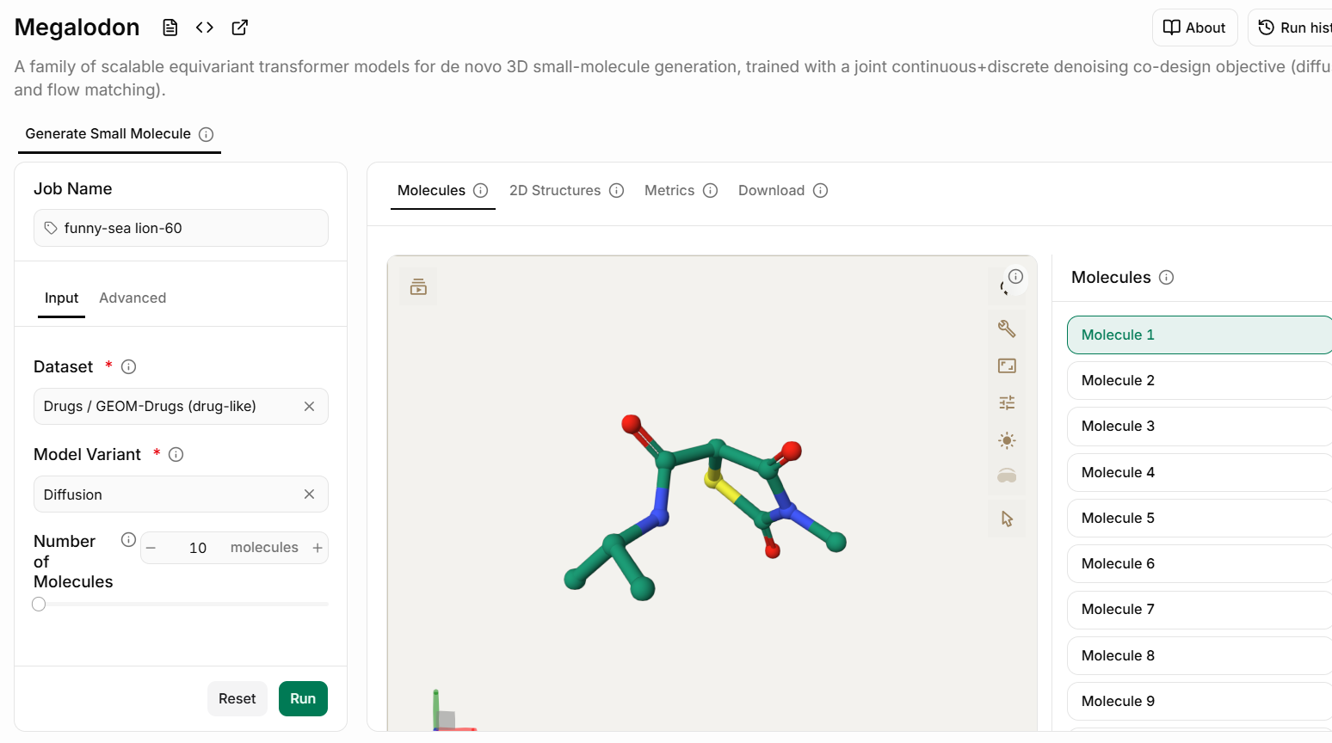Open the external link icon beside title
This screenshot has width=1332, height=743.
click(x=240, y=28)
